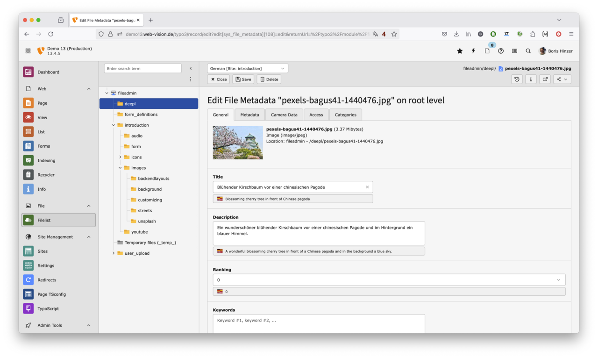Show file info via the i icon
The image size is (598, 358).
pyautogui.click(x=531, y=79)
